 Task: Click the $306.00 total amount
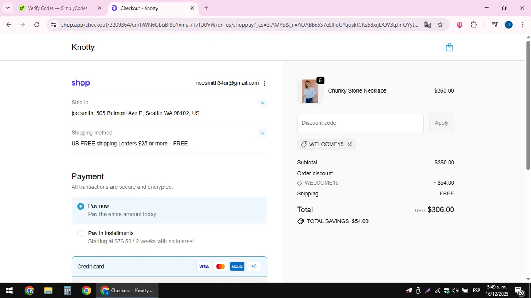tap(441, 210)
